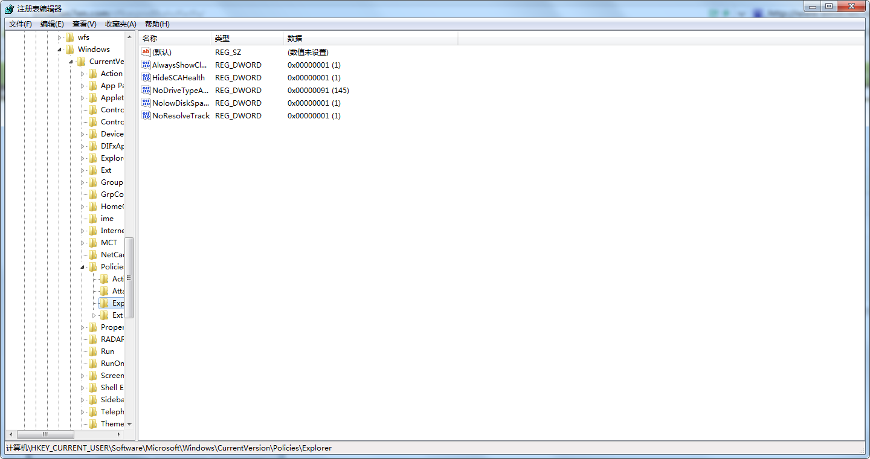The image size is (870, 459).
Task: Sort by the 类型 column header
Action: coord(248,39)
